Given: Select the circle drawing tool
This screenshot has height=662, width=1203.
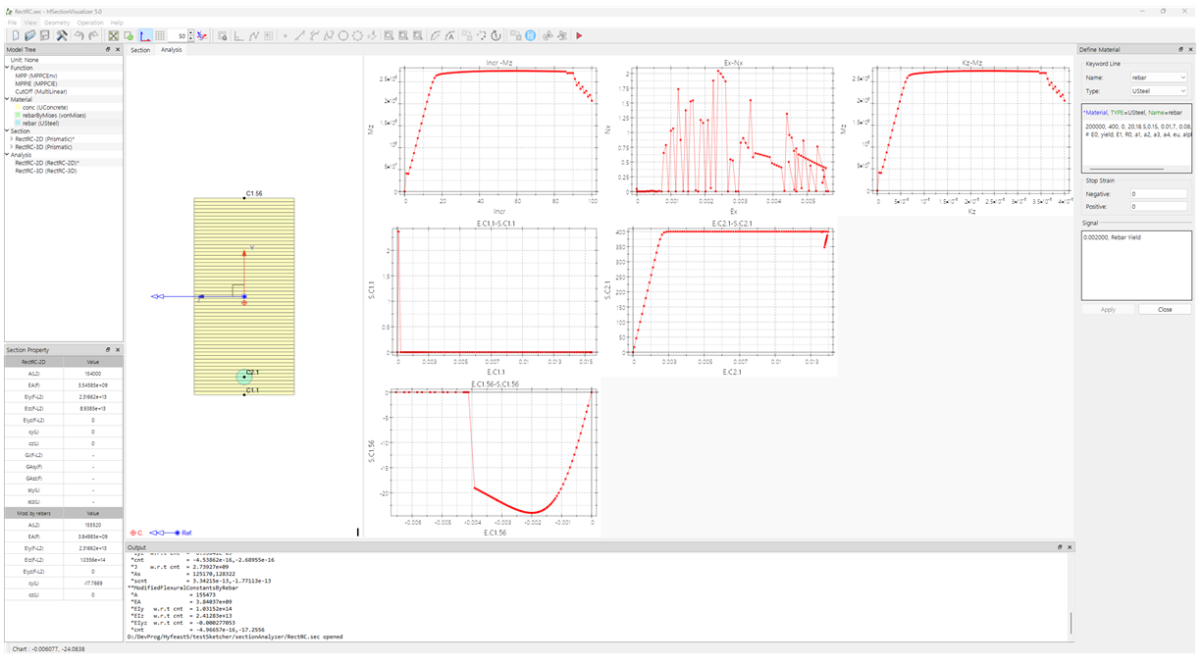Looking at the screenshot, I should point(343,35).
